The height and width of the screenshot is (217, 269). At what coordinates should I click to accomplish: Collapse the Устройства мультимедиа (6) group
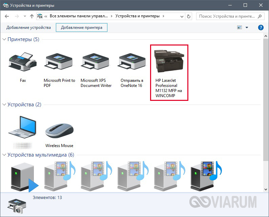4,155
